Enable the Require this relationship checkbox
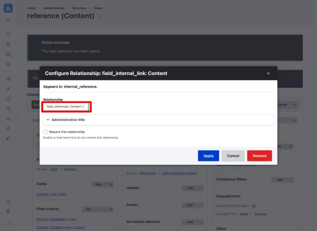This screenshot has height=231, width=317. click(x=45, y=132)
